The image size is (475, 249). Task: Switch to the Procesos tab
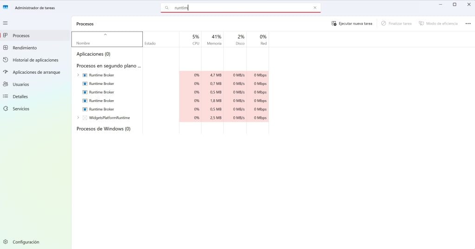(35, 35)
